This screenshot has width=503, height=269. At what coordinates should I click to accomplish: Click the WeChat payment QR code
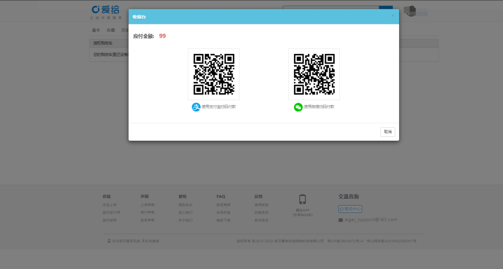(314, 74)
